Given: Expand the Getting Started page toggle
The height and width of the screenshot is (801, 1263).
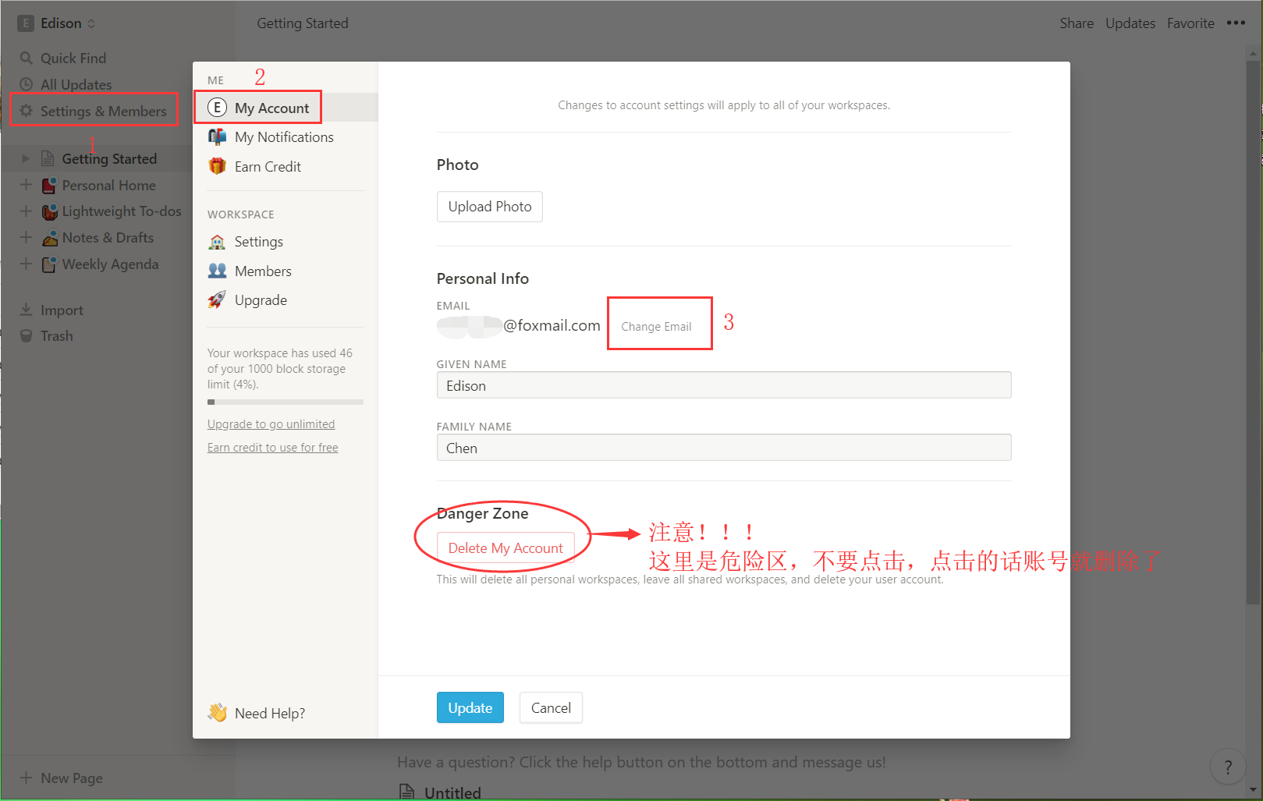Looking at the screenshot, I should [26, 158].
